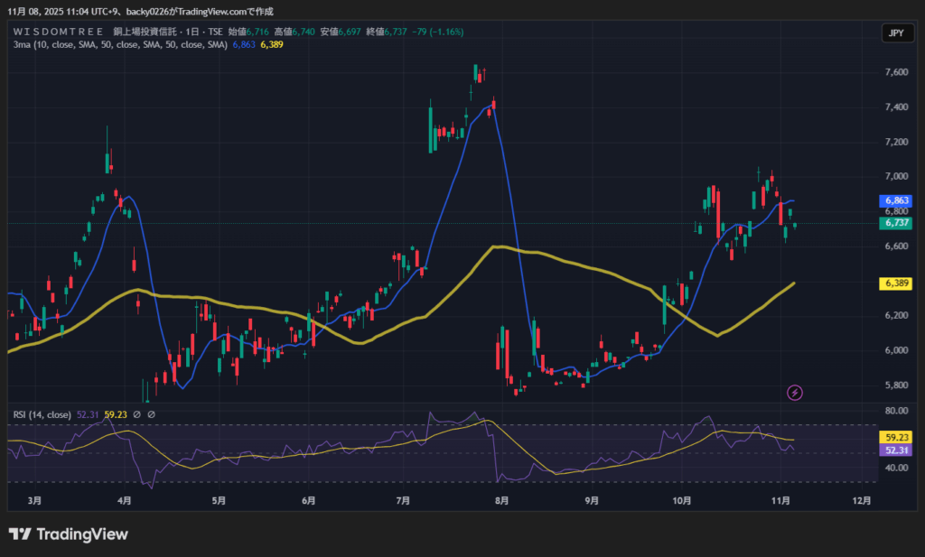Click the first null-value icon beside RSI

point(137,415)
